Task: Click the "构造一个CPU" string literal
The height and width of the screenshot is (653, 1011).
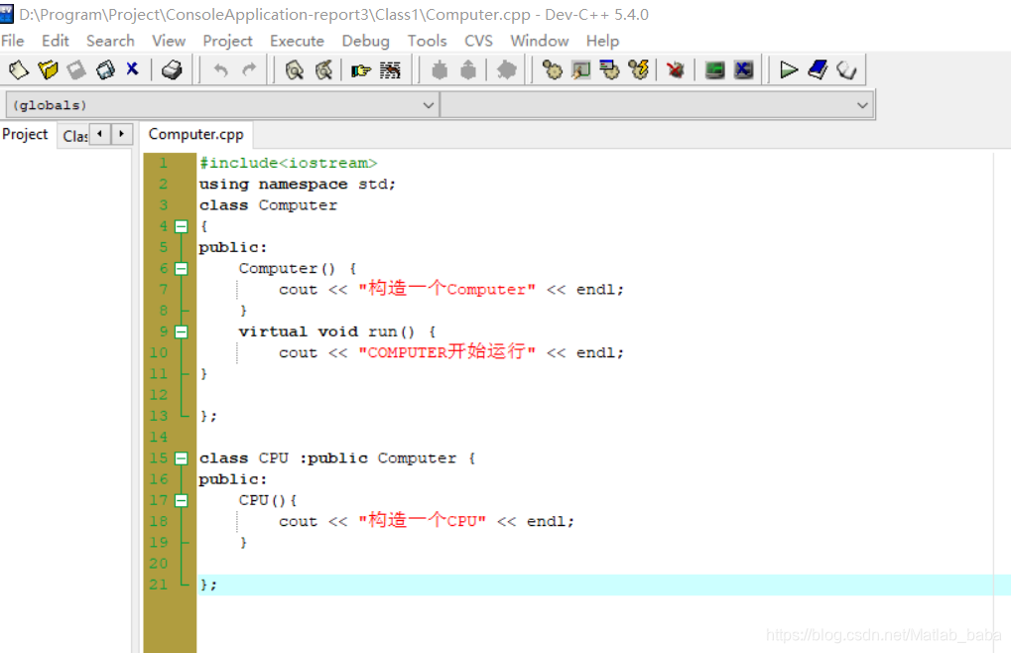Action: point(423,521)
